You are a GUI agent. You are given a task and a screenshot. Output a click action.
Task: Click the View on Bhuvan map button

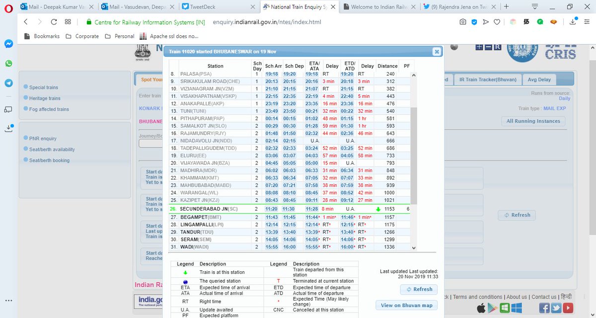[x=406, y=305]
